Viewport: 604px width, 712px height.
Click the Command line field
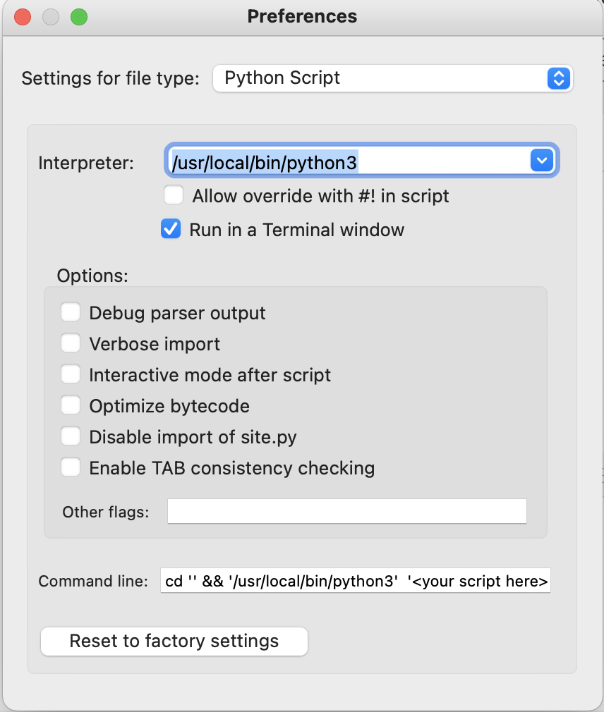pyautogui.click(x=355, y=581)
